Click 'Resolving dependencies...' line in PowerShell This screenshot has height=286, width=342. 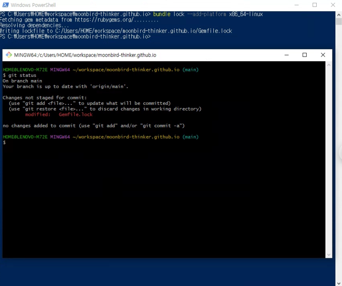34,25
